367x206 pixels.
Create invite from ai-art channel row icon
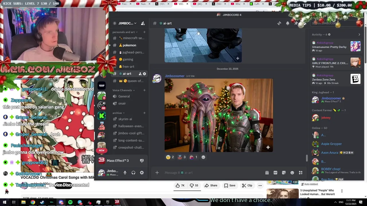tap(140, 74)
